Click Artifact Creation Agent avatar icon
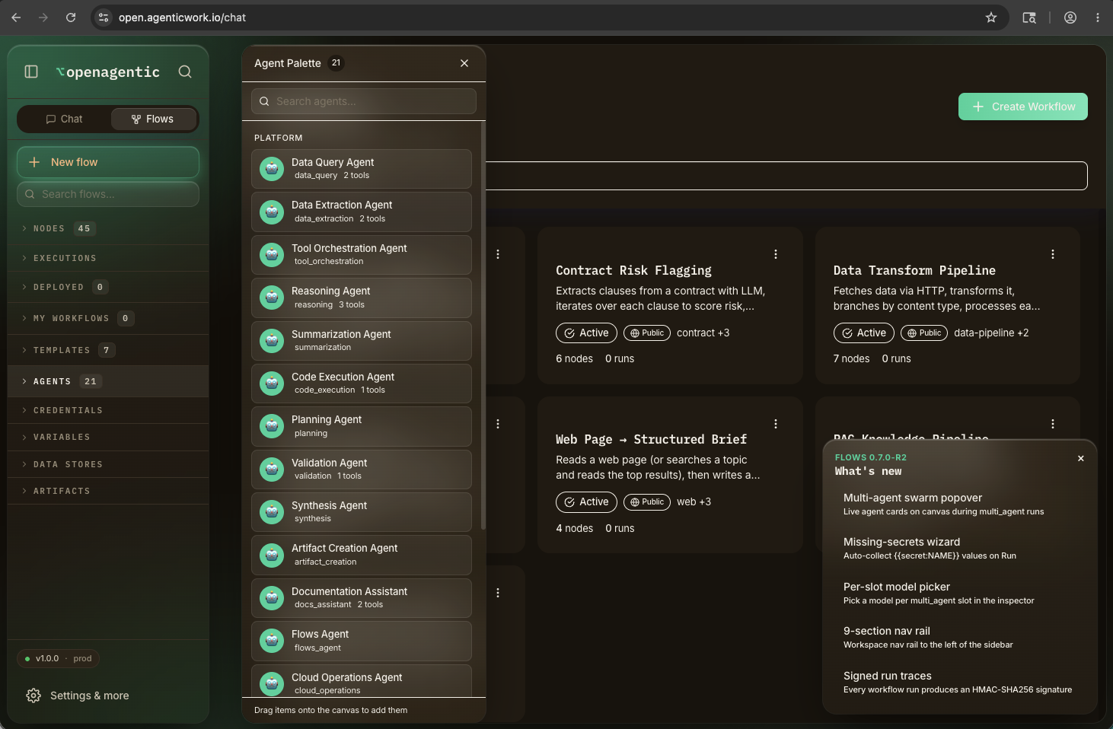This screenshot has height=729, width=1113. (272, 555)
